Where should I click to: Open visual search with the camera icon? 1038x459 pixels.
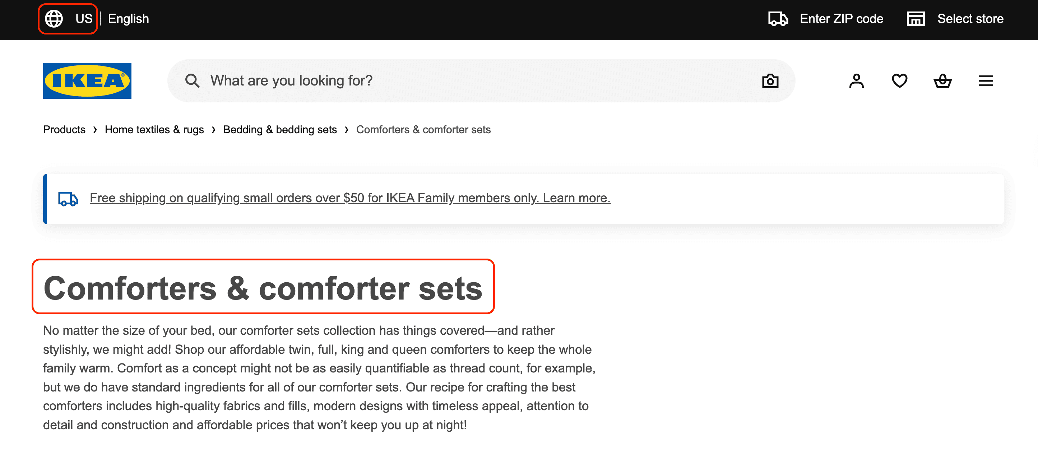pyautogui.click(x=770, y=80)
